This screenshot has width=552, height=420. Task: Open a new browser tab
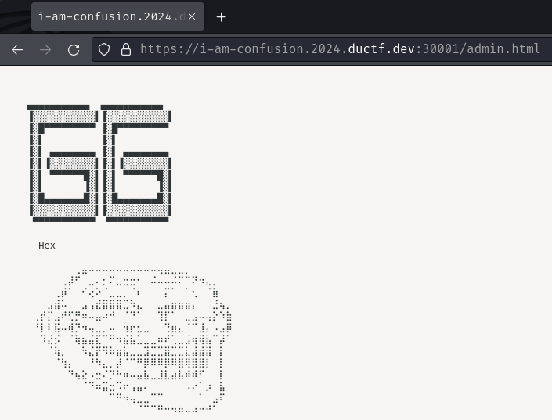(221, 17)
